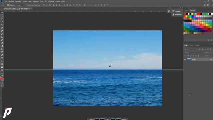Click the Sfondo layer name

pyautogui.click(x=194, y=59)
